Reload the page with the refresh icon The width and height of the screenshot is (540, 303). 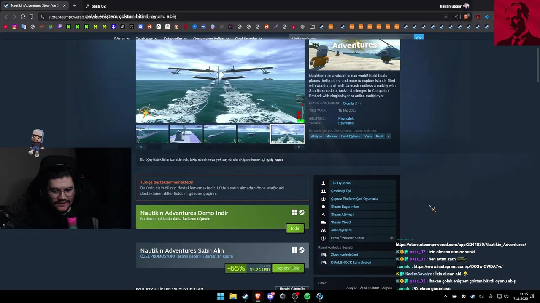[x=23, y=17]
